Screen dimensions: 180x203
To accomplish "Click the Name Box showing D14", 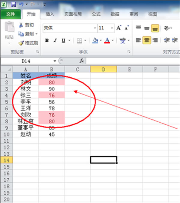I will click(x=26, y=61).
